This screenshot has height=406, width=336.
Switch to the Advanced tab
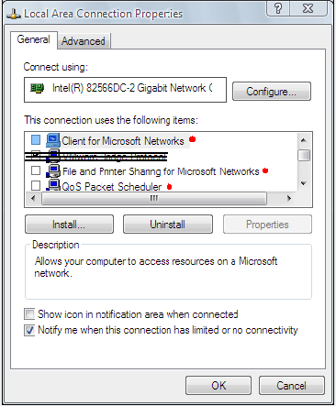click(x=84, y=41)
